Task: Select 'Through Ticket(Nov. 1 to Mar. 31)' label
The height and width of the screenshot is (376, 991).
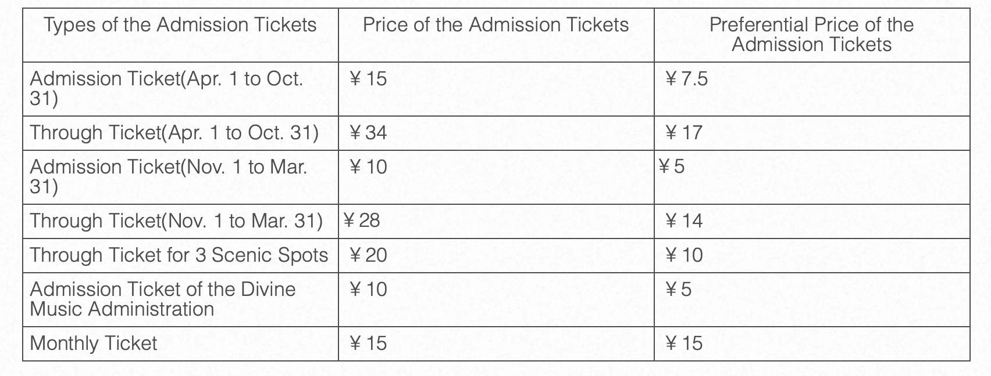Action: [x=176, y=221]
